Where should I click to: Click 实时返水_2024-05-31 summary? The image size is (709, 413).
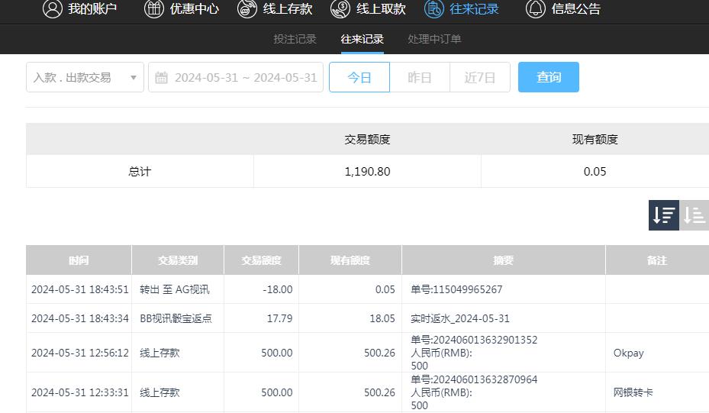[460, 318]
